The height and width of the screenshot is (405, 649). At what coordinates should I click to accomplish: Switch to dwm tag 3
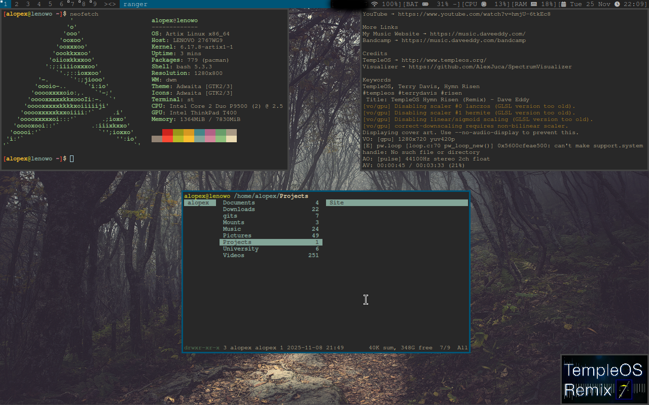coord(28,4)
